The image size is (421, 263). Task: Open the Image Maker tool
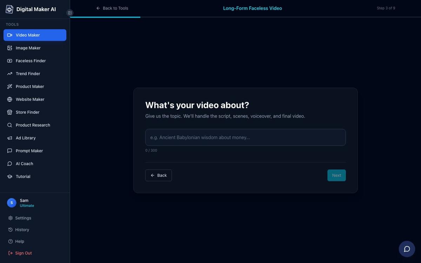[x=35, y=48]
